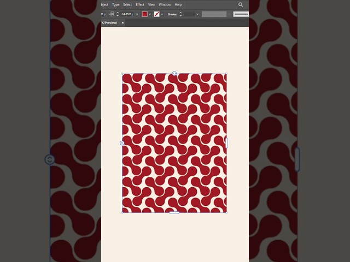Expand the fill color dropdown arrow
The width and height of the screenshot is (350, 262).
[x=150, y=14]
